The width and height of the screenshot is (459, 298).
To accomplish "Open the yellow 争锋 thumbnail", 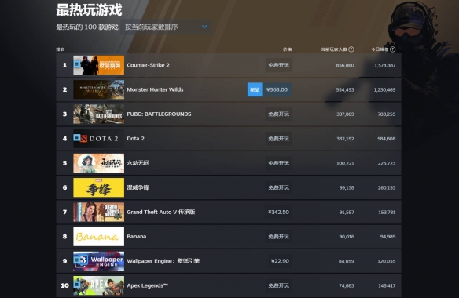I will [x=99, y=187].
